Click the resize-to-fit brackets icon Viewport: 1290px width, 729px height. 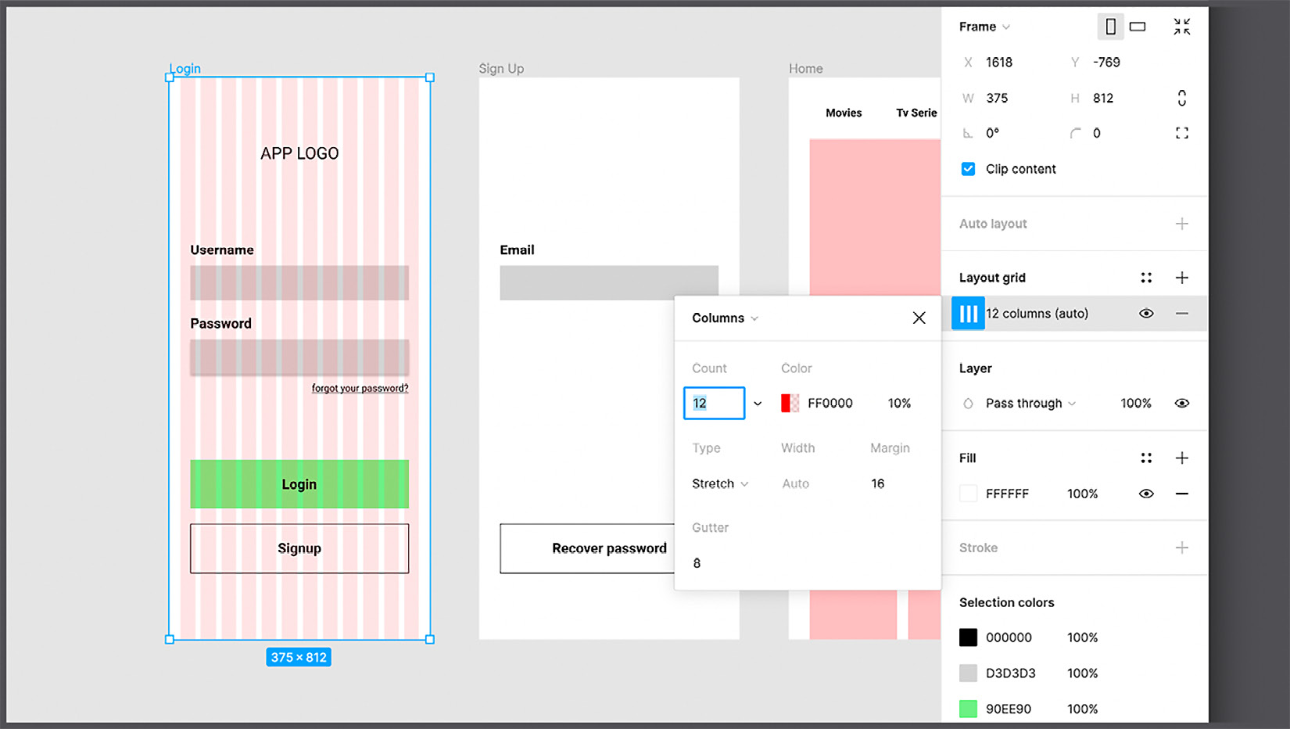click(x=1182, y=132)
